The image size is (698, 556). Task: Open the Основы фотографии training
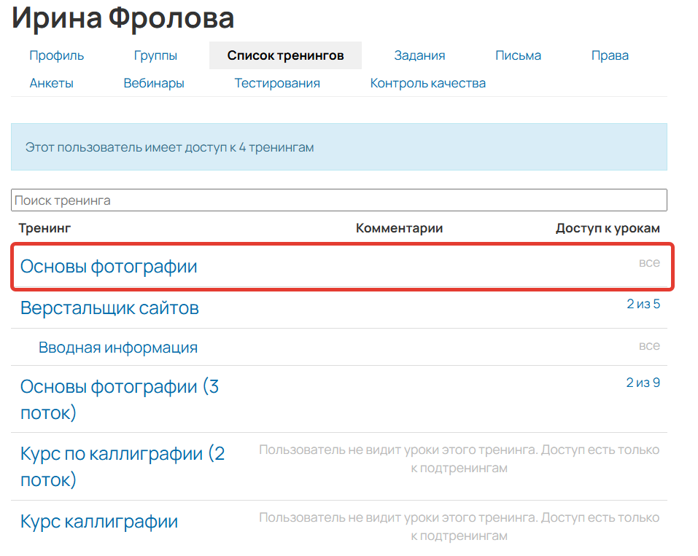[x=108, y=266]
